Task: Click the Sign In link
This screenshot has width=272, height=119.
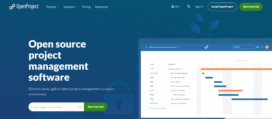Action: 199,7
